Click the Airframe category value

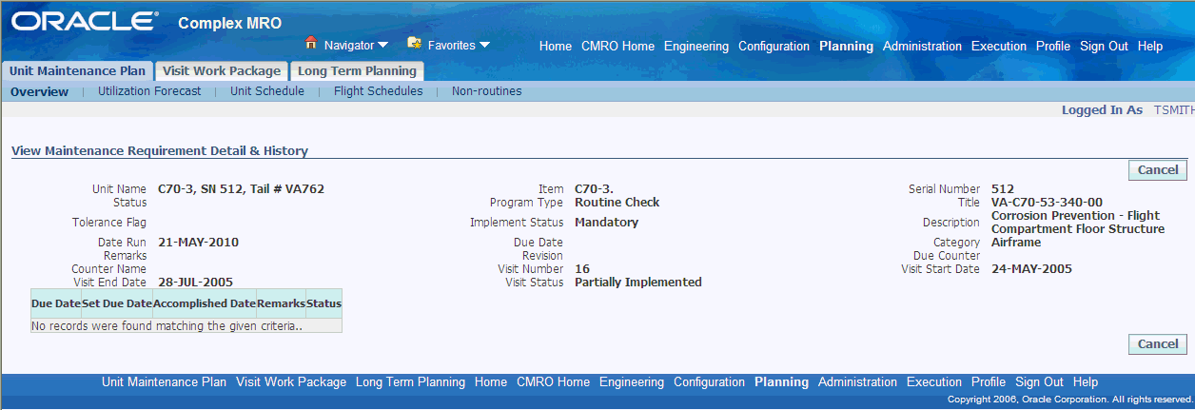click(1016, 243)
